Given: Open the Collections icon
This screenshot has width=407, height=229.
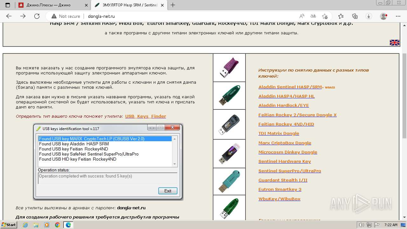Looking at the screenshot, I should click(x=355, y=16).
